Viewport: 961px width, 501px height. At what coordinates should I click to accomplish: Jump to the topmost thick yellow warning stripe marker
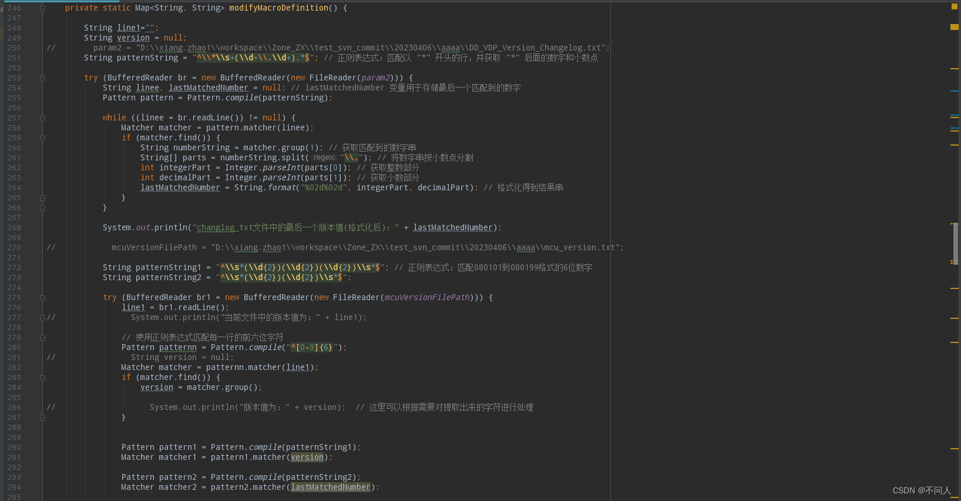point(955,27)
